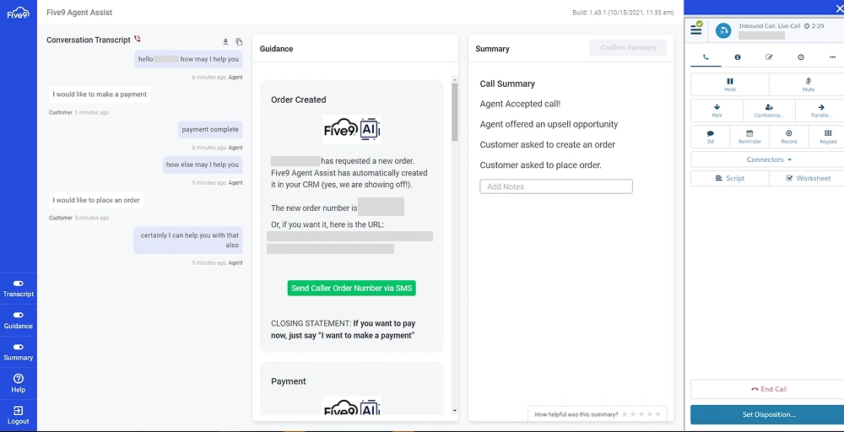Click the build version text
This screenshot has height=432, width=844.
tap(624, 13)
